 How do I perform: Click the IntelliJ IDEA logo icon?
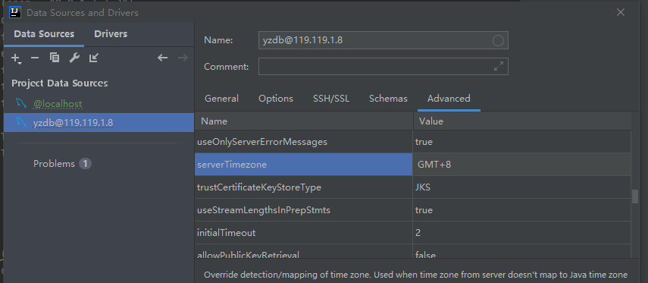(x=15, y=12)
